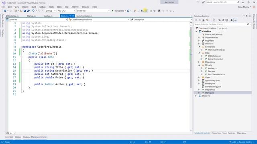Click the Open File toolbar icon

(21, 11)
